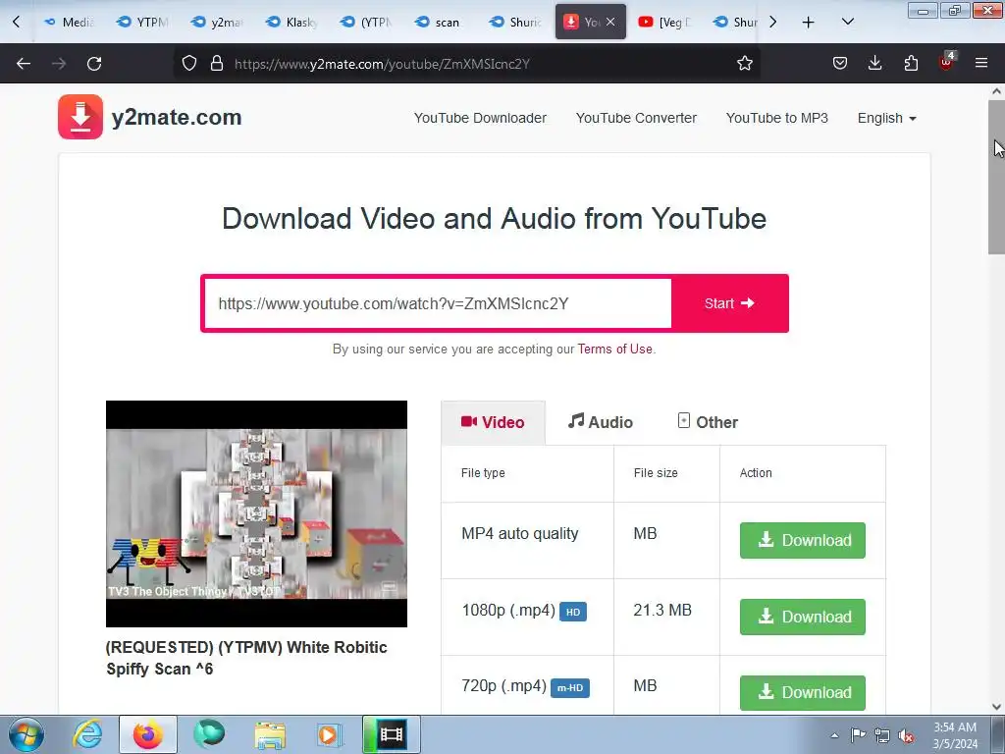Viewport: 1005px width, 754px height.
Task: Reload the page with the refresh icon
Action: [x=94, y=64]
